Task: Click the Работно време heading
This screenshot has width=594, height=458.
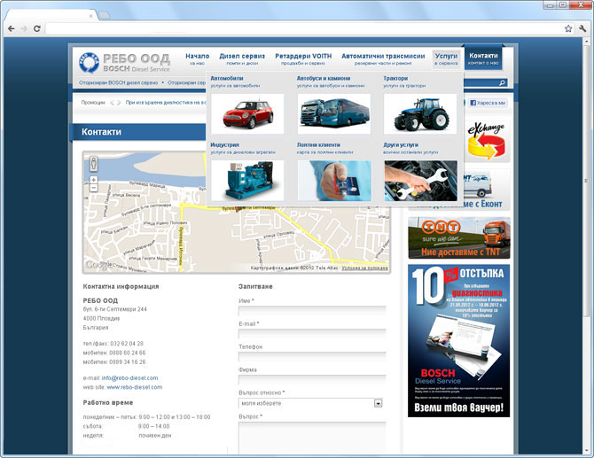Action: [x=108, y=403]
